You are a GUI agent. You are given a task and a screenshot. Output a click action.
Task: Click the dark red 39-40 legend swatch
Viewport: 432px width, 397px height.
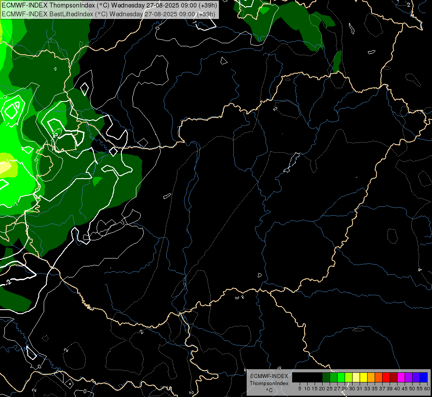(x=394, y=377)
